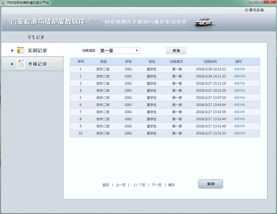Image resolution: width=277 pixels, height=214 pixels.
Task: Click the 考核记录 checklist icon
Action: 21,64
